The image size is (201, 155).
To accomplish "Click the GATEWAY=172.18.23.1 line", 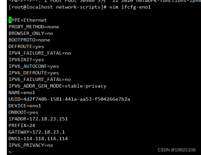I will click(37, 132).
